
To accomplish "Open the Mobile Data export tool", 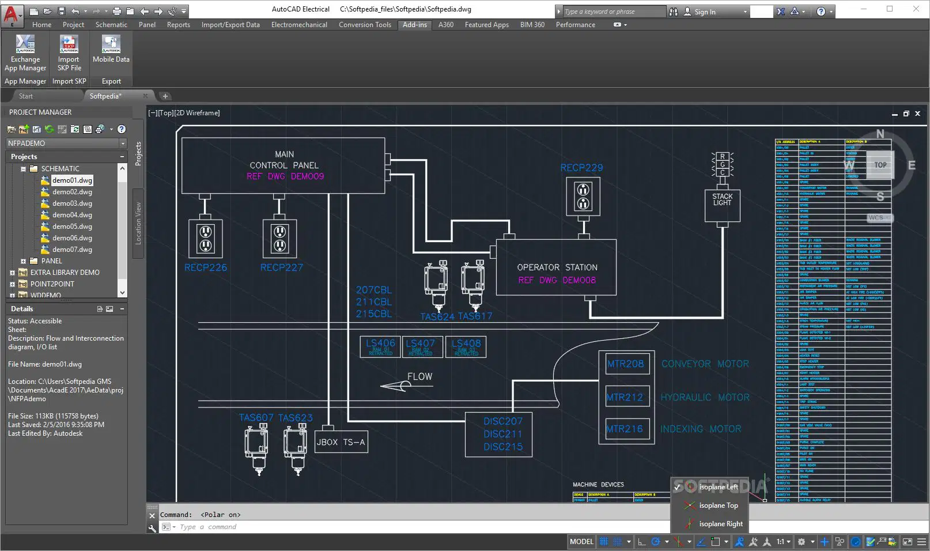I will [111, 50].
